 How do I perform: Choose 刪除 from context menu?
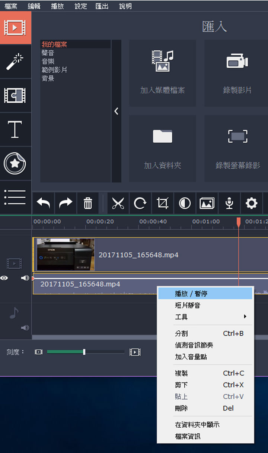(205, 408)
